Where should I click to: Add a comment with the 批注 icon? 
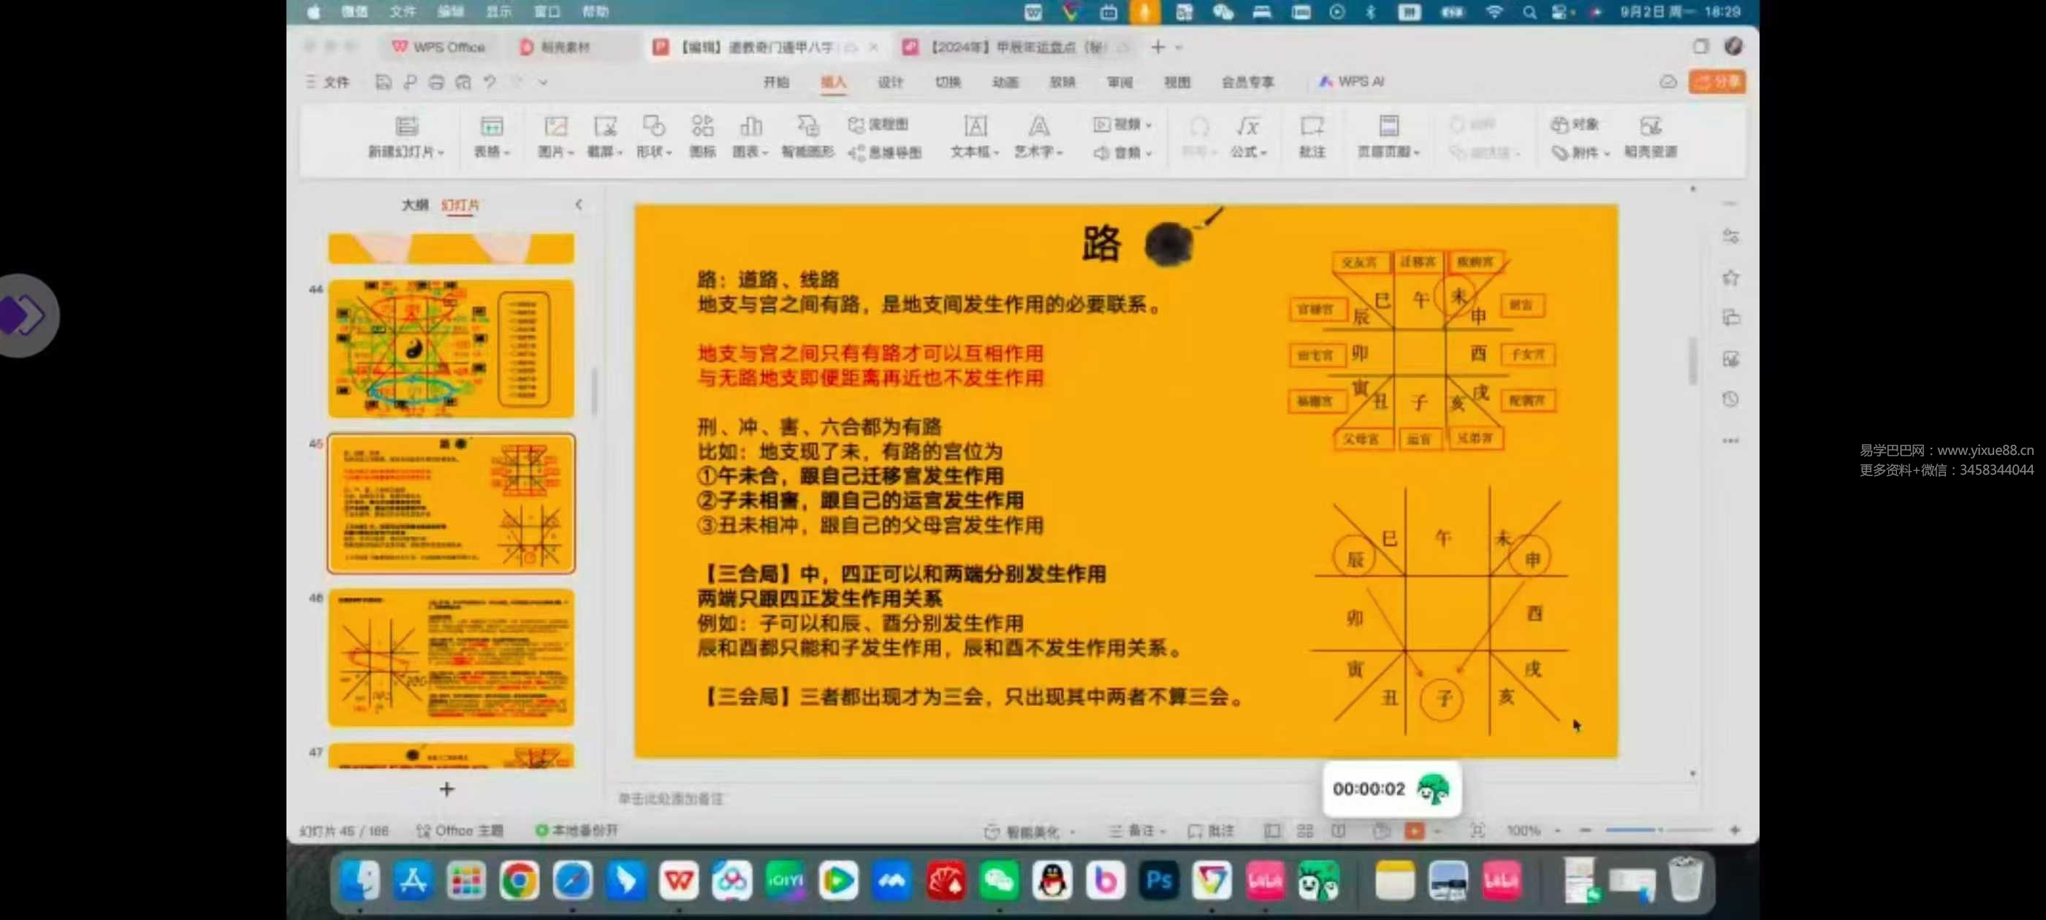tap(1312, 137)
